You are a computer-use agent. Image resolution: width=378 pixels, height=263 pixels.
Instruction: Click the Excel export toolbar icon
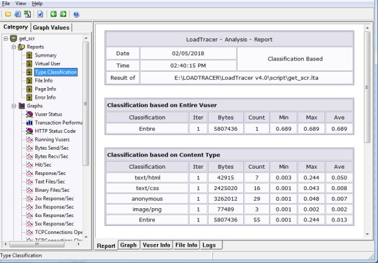[26, 14]
